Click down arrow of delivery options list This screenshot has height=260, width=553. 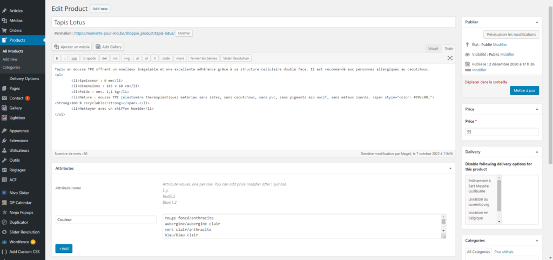tap(499, 221)
